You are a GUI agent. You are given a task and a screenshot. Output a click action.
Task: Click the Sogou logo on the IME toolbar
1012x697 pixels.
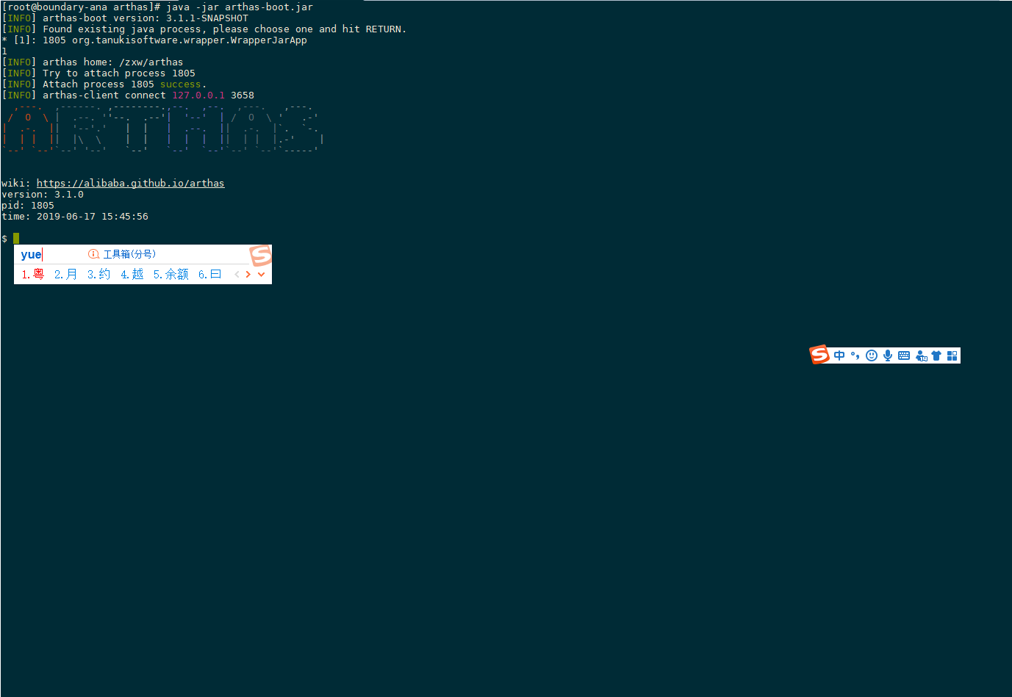click(x=819, y=355)
